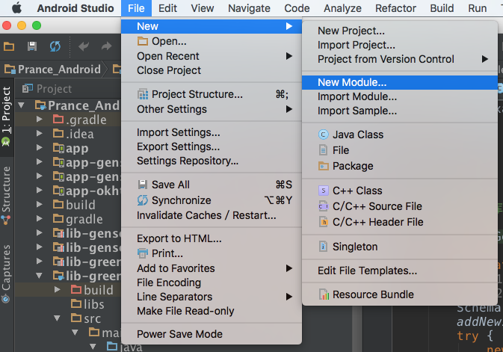Click Prance_Android breadcrumb in navigation bar
Screen dimensions: 503x352
tap(58, 70)
